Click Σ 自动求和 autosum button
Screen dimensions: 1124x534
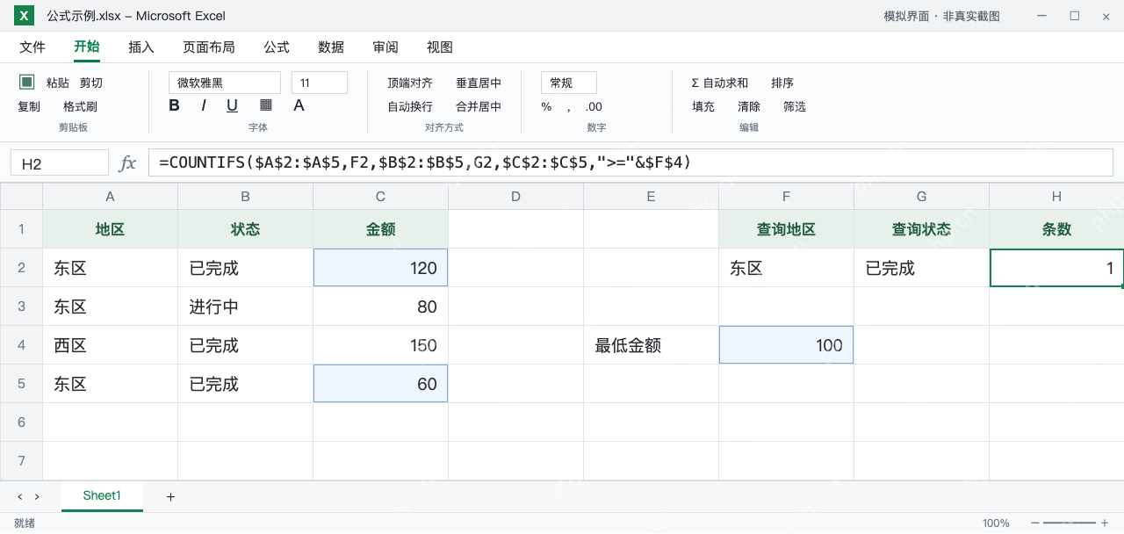pyautogui.click(x=720, y=83)
